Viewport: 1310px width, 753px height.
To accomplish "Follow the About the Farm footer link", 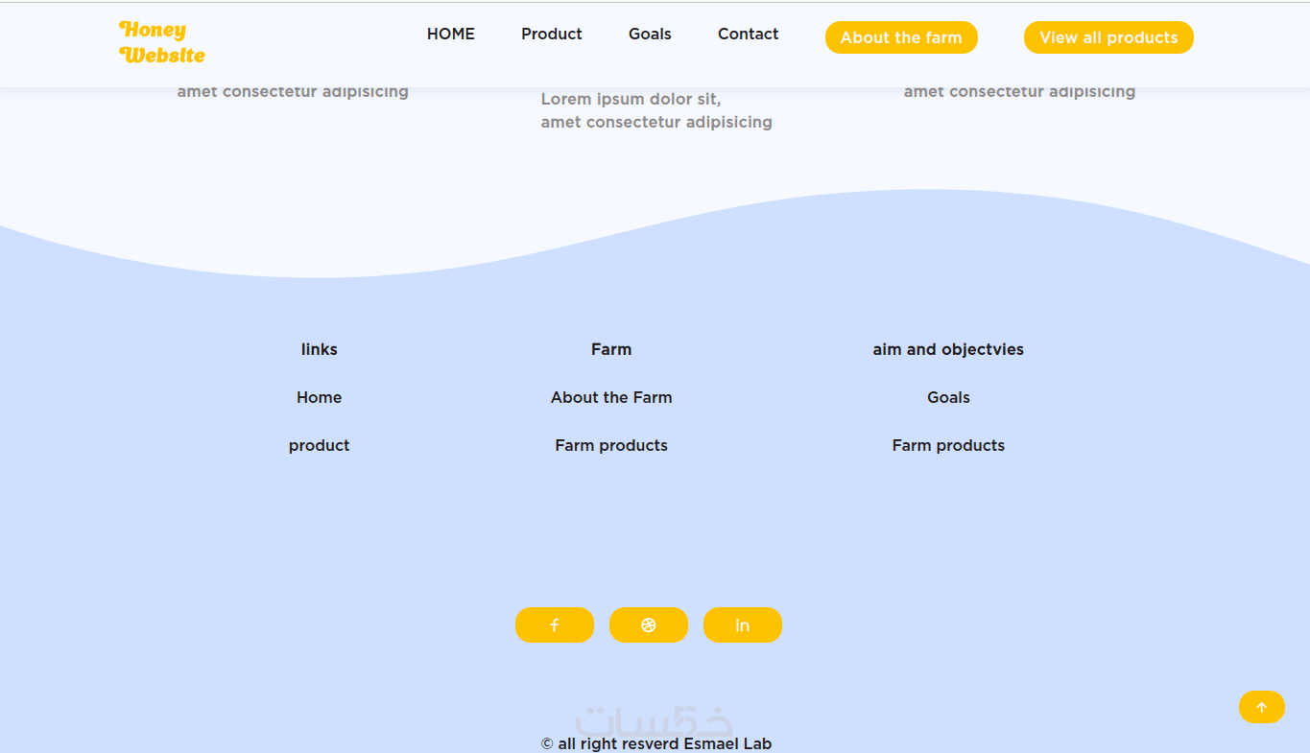I will [611, 397].
